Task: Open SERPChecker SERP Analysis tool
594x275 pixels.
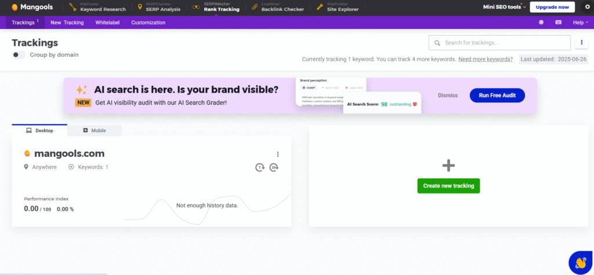Action: click(x=159, y=7)
